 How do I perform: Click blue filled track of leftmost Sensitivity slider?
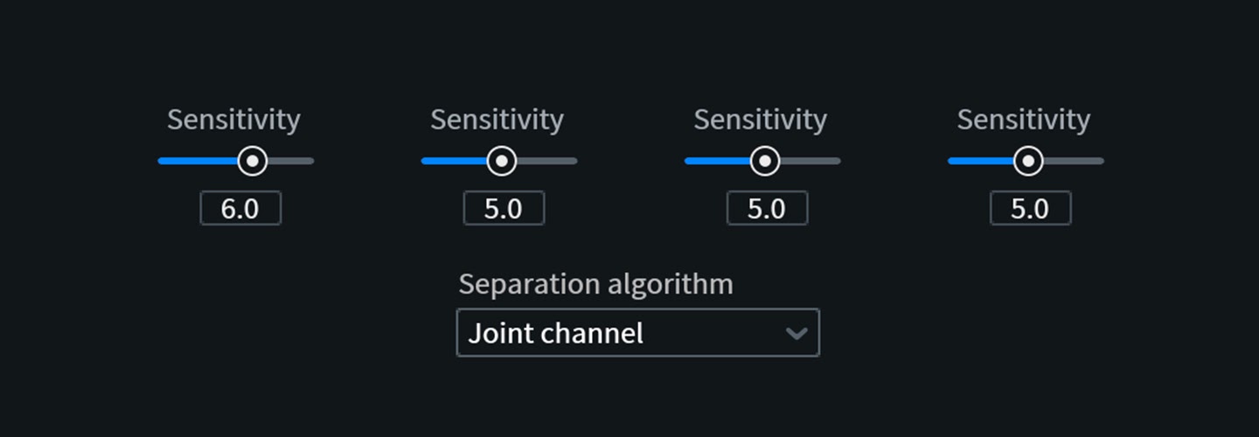(x=198, y=161)
